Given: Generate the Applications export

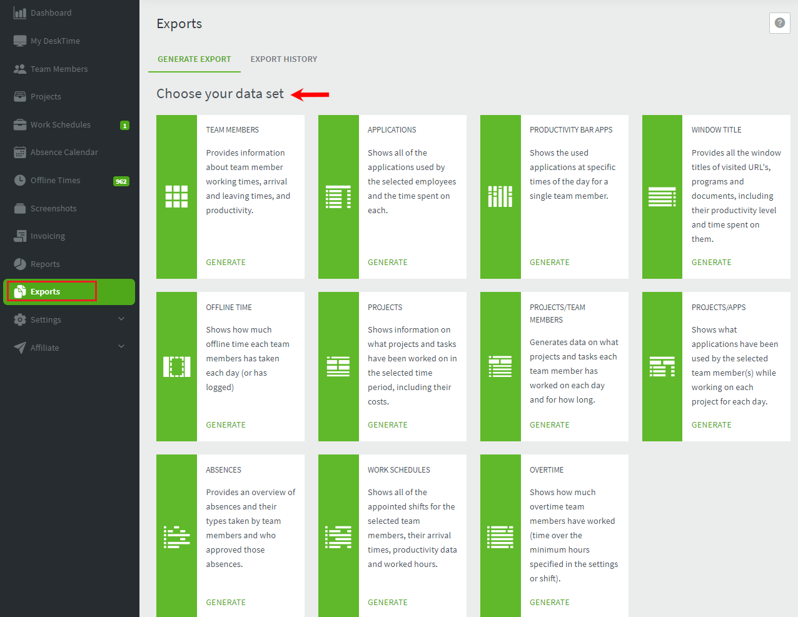Looking at the screenshot, I should tap(388, 263).
